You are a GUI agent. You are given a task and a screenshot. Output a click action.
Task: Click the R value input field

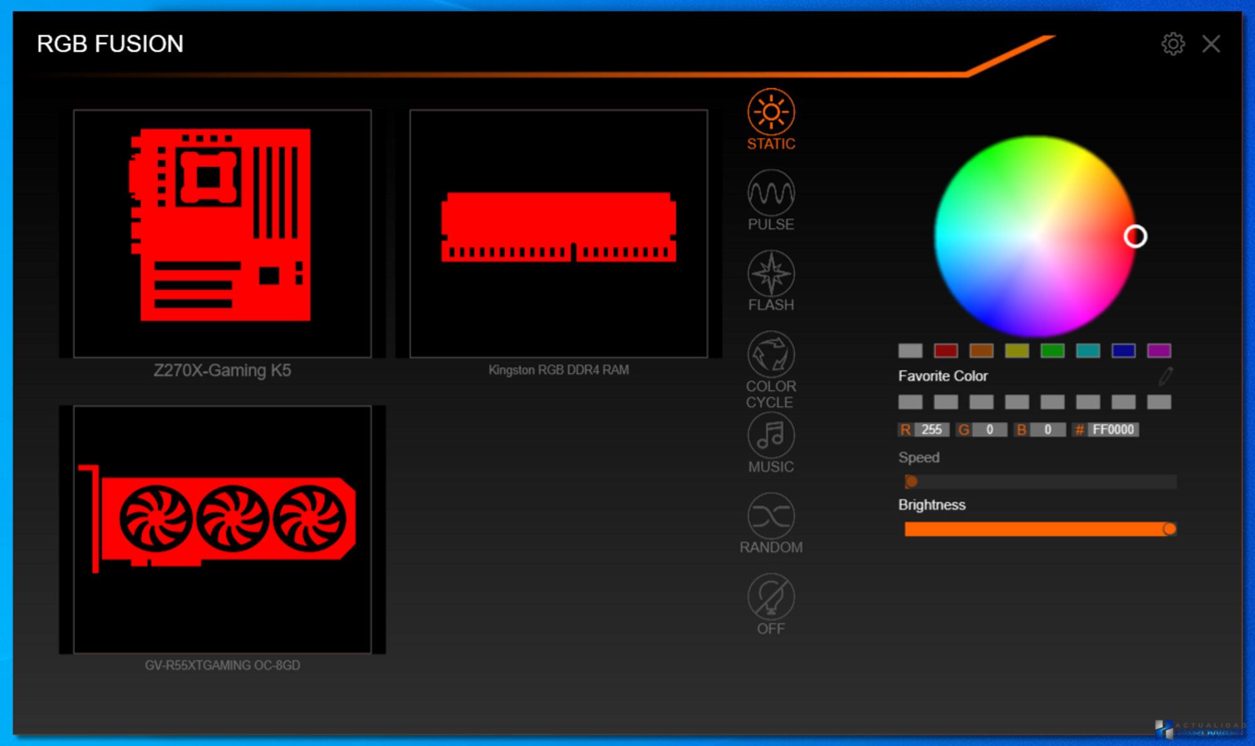[931, 430]
